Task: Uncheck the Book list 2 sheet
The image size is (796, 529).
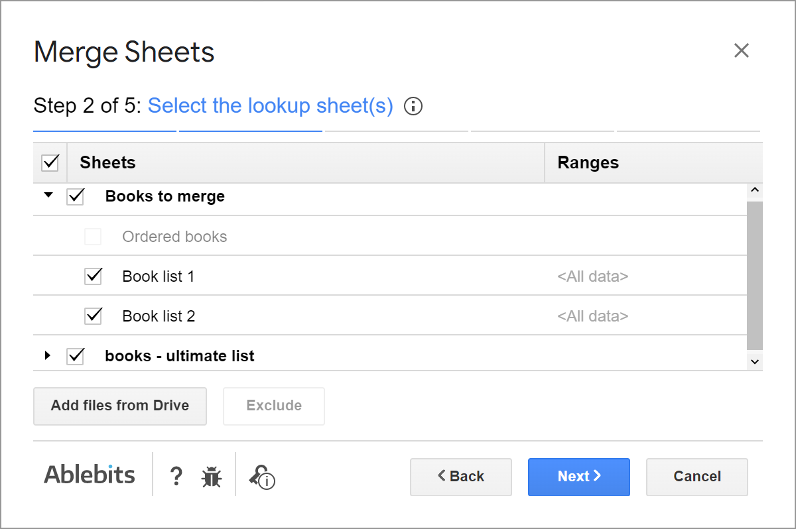Action: [93, 316]
